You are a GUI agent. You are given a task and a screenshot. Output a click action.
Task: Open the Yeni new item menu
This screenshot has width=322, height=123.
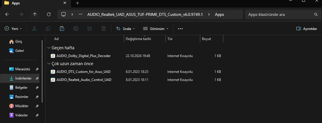(x=13, y=29)
